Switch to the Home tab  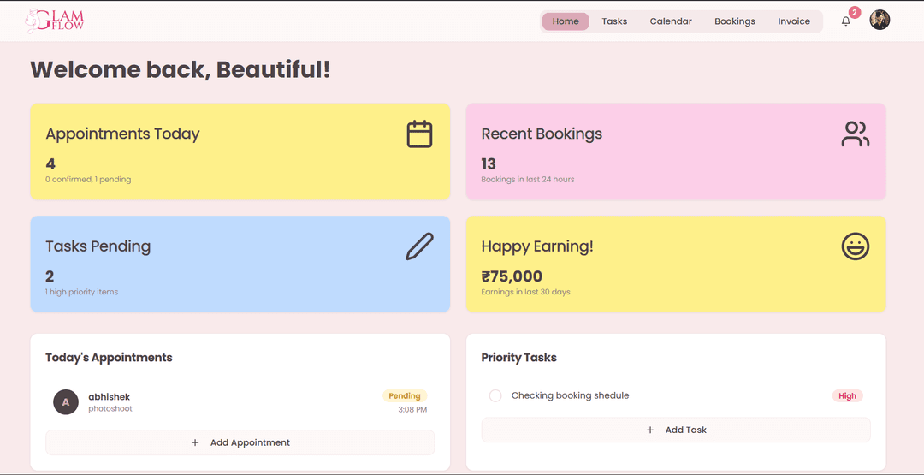(x=566, y=21)
